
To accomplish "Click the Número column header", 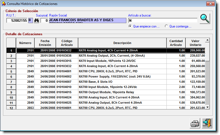I will pyautogui.click(x=25, y=43).
